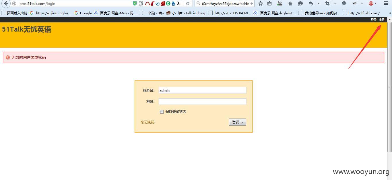Open the dropdown next to the bug icon
Viewport: 392px width, 180px height.
tap(362, 3)
